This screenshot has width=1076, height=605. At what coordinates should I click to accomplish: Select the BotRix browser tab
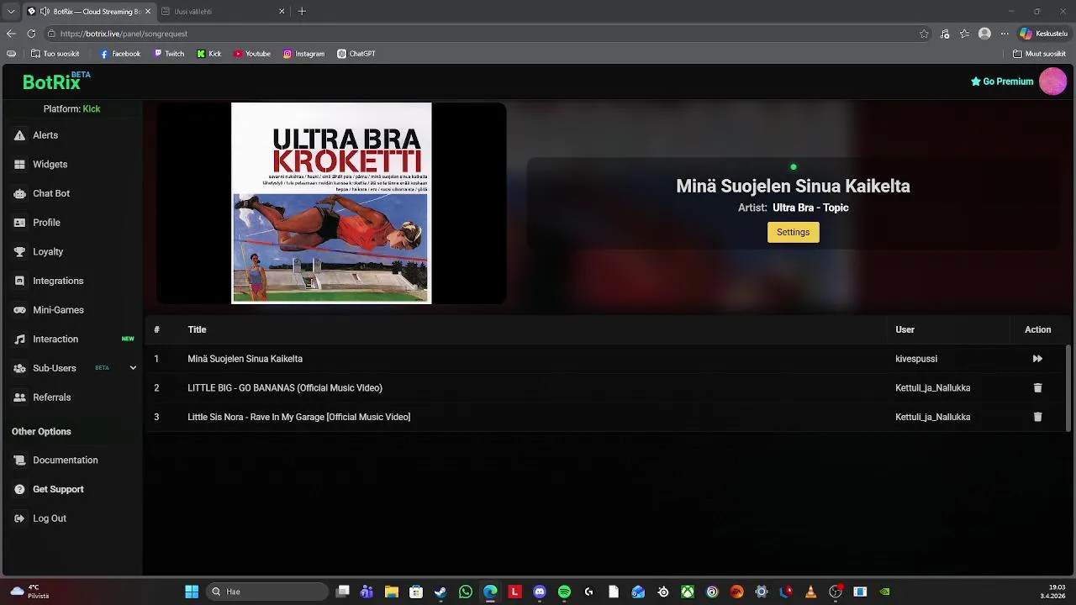tap(88, 12)
